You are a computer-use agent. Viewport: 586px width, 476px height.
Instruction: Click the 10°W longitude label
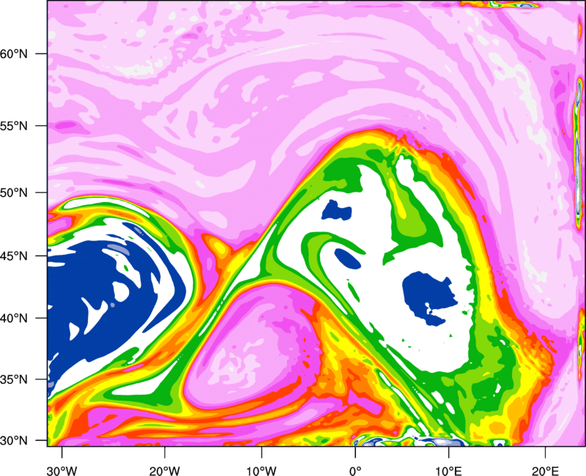(x=262, y=471)
